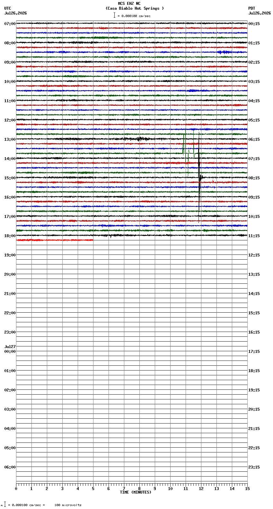
Task: Click the 08:00 UTC time label
Action: point(10,43)
